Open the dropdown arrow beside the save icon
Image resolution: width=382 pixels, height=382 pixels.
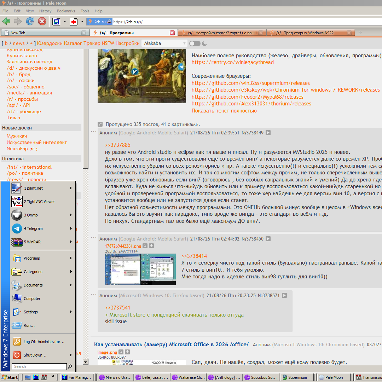tap(65, 22)
